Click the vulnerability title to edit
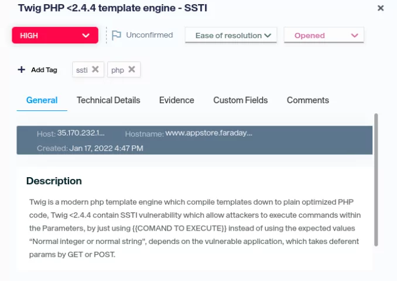This screenshot has height=281, width=397. pos(112,8)
